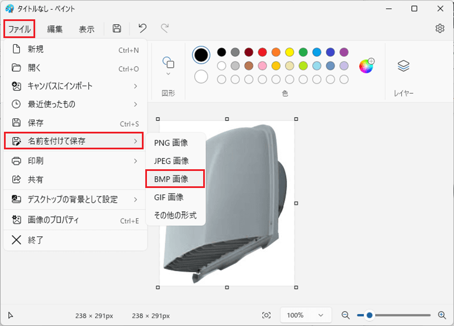Click the redo arrow icon
The image size is (454, 326).
pos(165,28)
